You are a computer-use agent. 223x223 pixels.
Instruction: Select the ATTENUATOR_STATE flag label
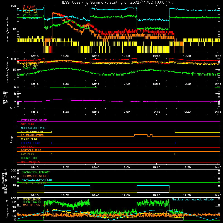click(x=34, y=120)
